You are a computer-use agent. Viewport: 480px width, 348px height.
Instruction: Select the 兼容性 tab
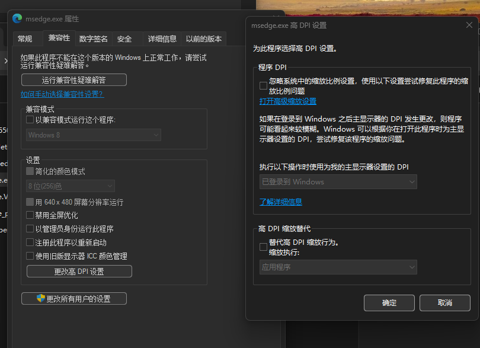click(59, 38)
